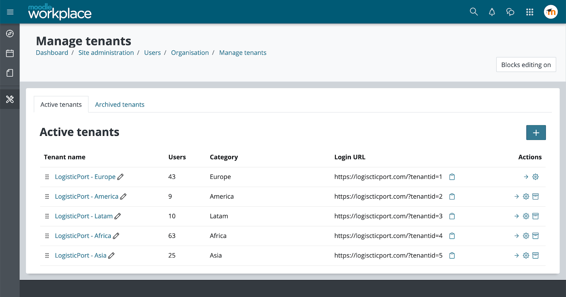566x297 pixels.
Task: Open LogisticPort - Europe tenant link
Action: [85, 177]
